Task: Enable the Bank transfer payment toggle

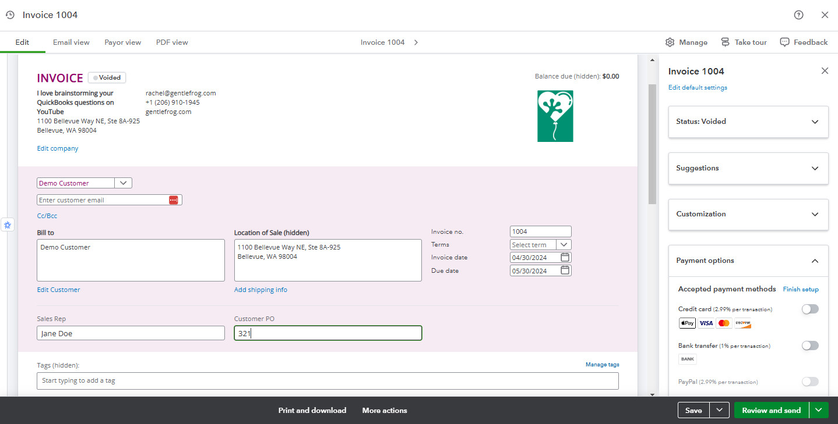Action: [x=810, y=345]
